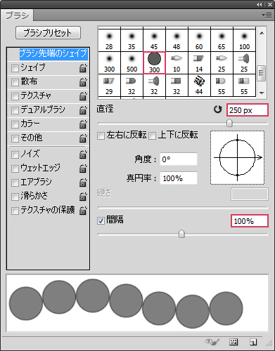Click the create new brush icon
This screenshot has height=351, width=275.
click(x=253, y=342)
